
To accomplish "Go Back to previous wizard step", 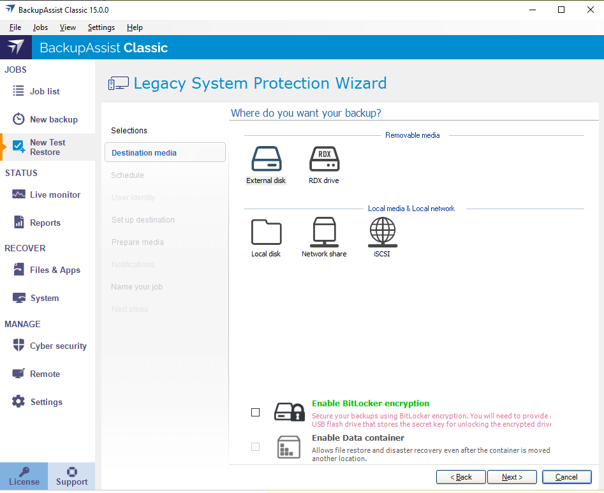I will click(x=461, y=477).
